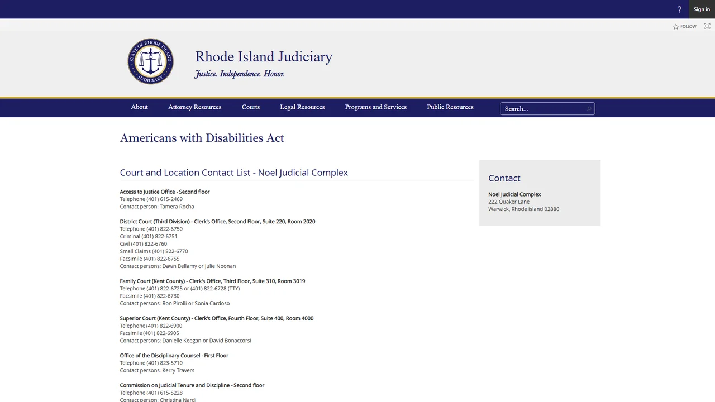Click Noel Judicial Complex in Contact box
The image size is (715, 402).
[515, 194]
